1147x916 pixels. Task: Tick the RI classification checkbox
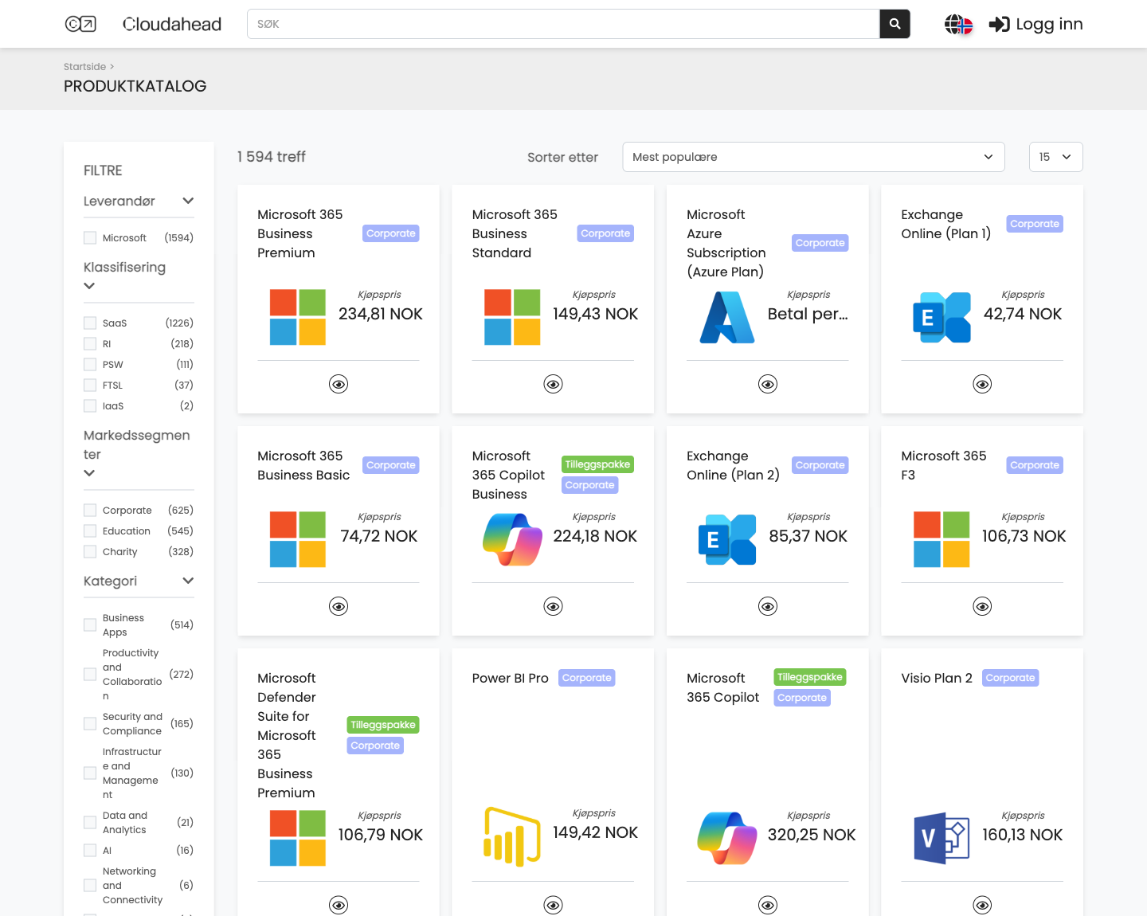coord(90,343)
